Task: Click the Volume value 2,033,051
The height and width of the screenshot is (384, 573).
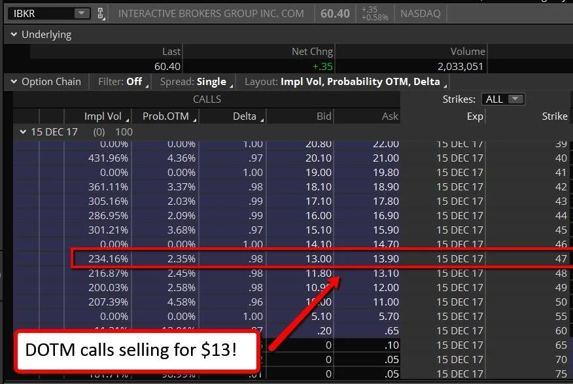Action: (460, 67)
